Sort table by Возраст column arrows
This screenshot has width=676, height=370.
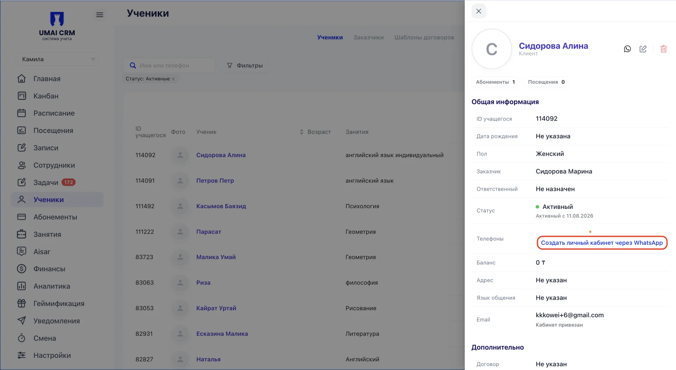click(301, 132)
